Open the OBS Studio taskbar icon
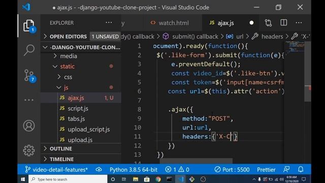This screenshot has height=183, width=325. coord(203,179)
